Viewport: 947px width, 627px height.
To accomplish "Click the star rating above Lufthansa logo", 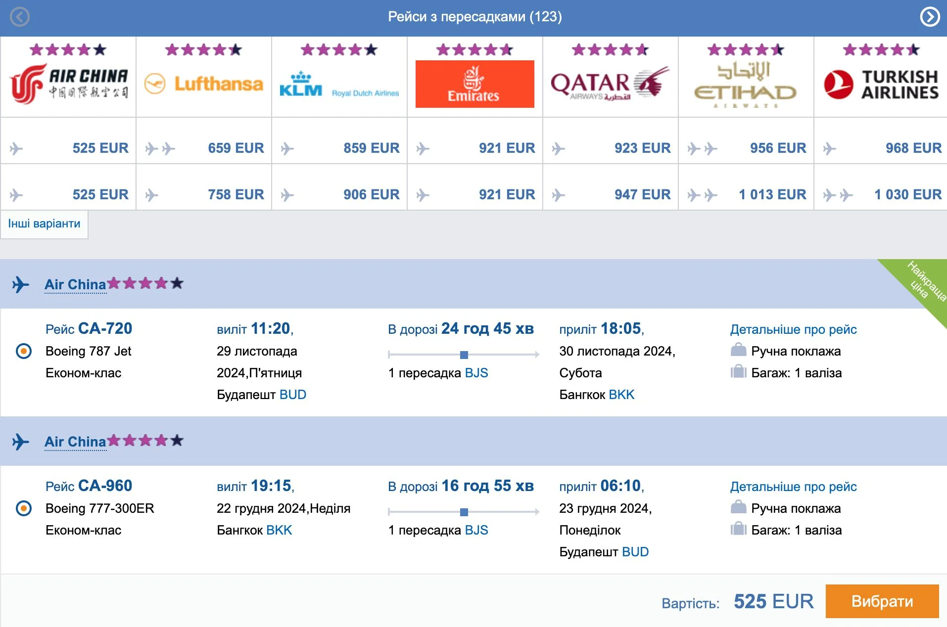I will (203, 50).
